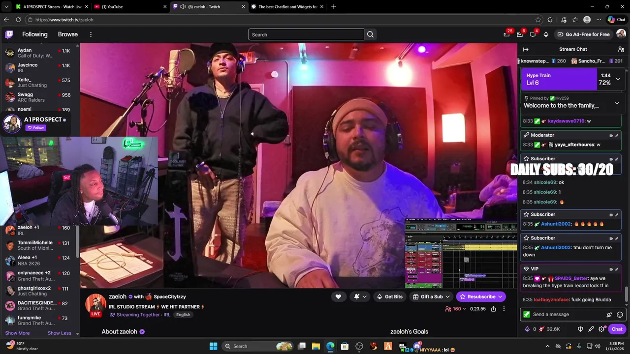630x354 pixels.
Task: Open the Resubscribe dropdown arrow
Action: pyautogui.click(x=500, y=296)
